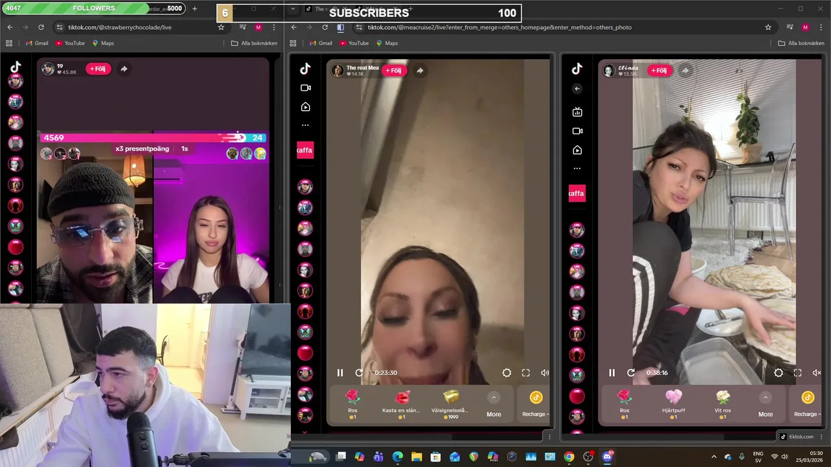This screenshot has width=831, height=467.
Task: Click TikTok logo beside Elinda stream
Action: 577,69
